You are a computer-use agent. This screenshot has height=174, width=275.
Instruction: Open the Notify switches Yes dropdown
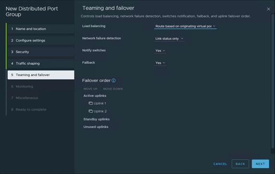click(x=160, y=51)
